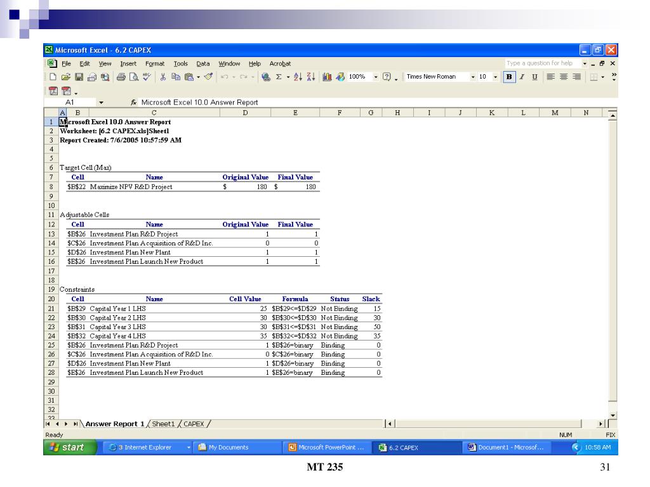Convert to PDF and email icon
The height and width of the screenshot is (487, 650).
click(66, 91)
